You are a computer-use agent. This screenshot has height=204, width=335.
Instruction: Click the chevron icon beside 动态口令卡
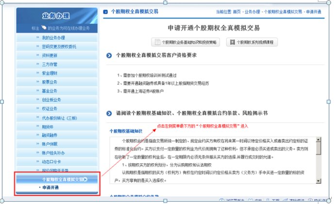[37, 161]
